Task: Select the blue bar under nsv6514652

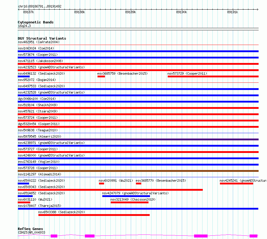Action: 25,196
